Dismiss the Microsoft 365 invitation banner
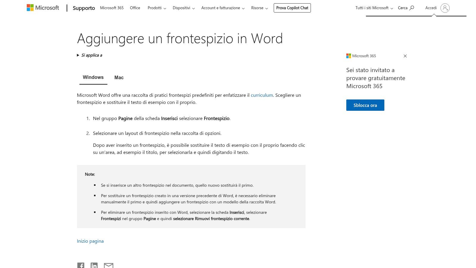The width and height of the screenshot is (476, 268). pyautogui.click(x=405, y=56)
